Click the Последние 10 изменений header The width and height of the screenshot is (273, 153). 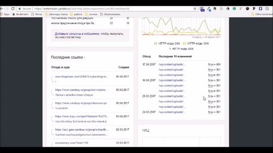coord(175,57)
